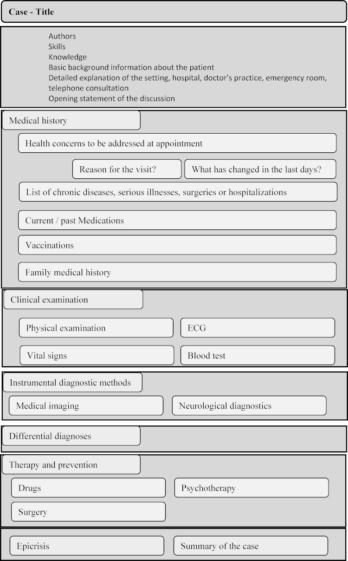This screenshot has width=348, height=561.
Task: Open the Vital signs box
Action: point(97,356)
